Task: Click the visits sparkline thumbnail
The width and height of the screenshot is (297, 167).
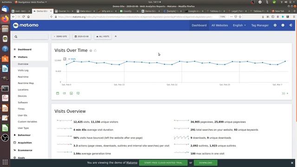Action: pyautogui.click(x=65, y=121)
